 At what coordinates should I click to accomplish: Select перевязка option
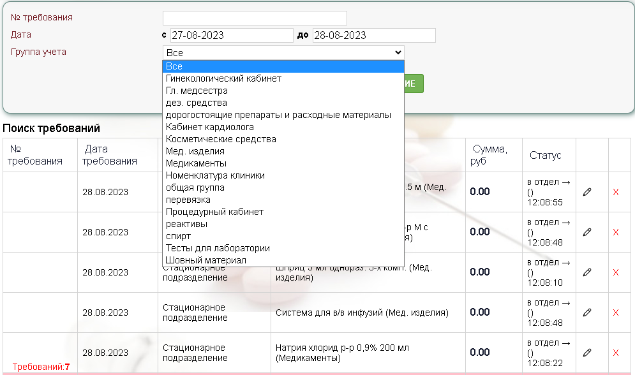(283, 200)
